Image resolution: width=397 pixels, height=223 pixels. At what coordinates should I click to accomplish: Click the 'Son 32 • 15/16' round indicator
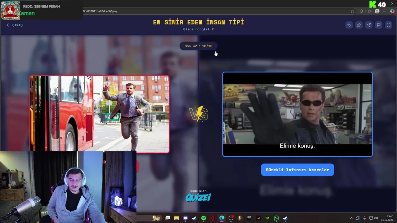(198, 46)
